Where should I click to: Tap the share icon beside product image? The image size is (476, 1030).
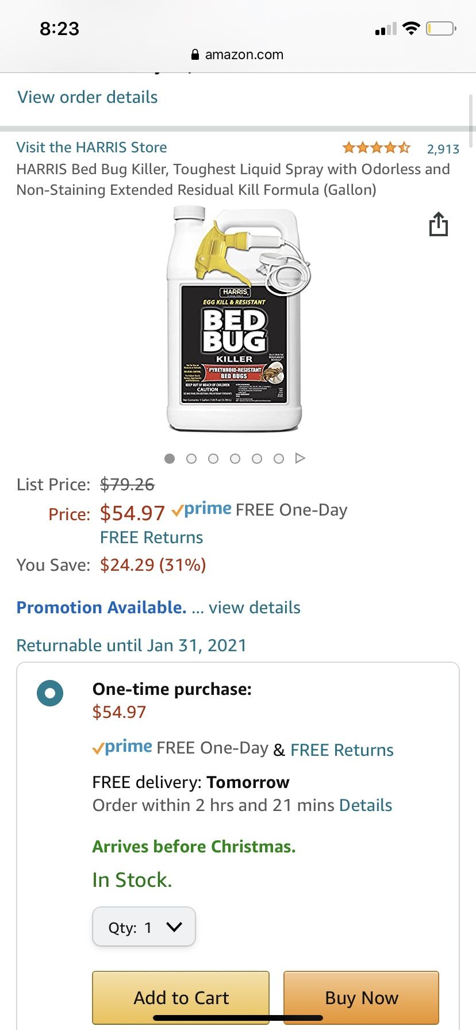pyautogui.click(x=438, y=224)
